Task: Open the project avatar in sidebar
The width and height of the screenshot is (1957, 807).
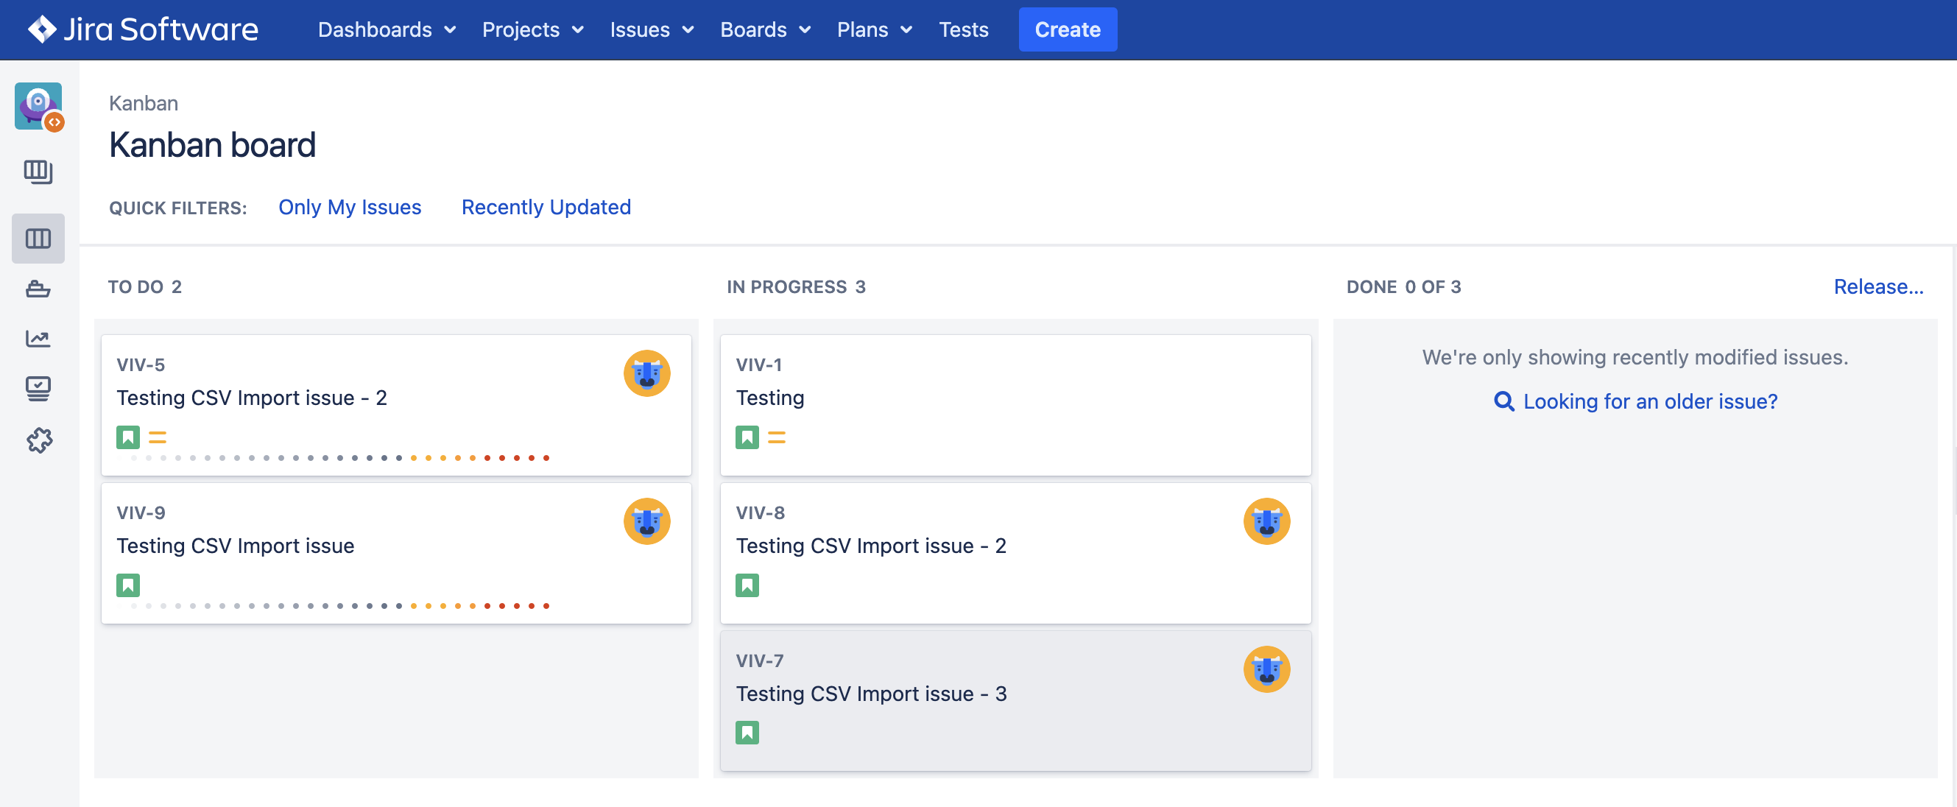Action: [38, 106]
